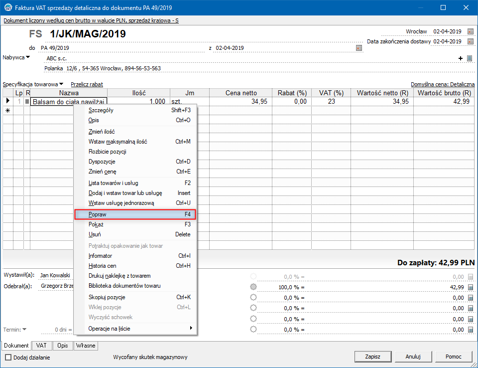478x368 pixels.
Task: Select radio button for 100,0 % payment
Action: click(254, 287)
